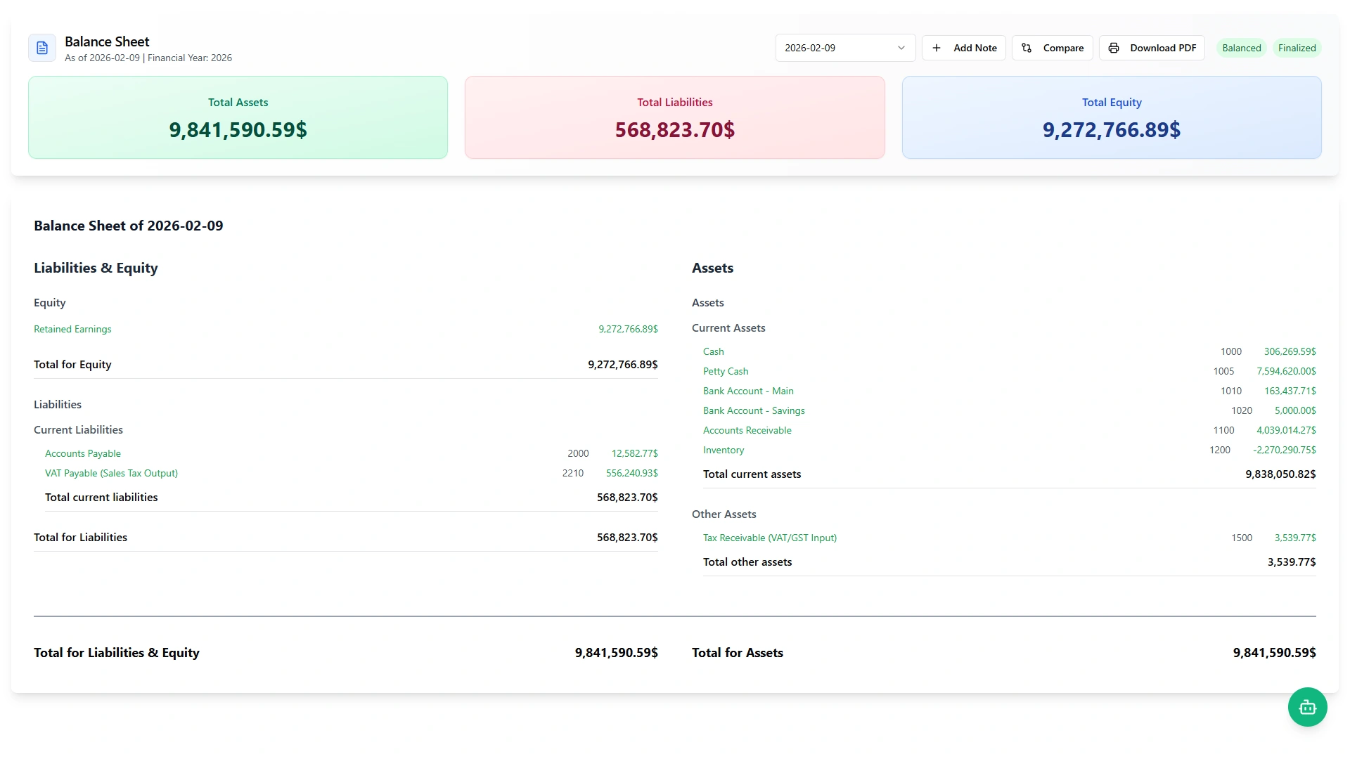Click Total current liabilities row label
Viewport: 1350px width, 759px height.
[101, 497]
